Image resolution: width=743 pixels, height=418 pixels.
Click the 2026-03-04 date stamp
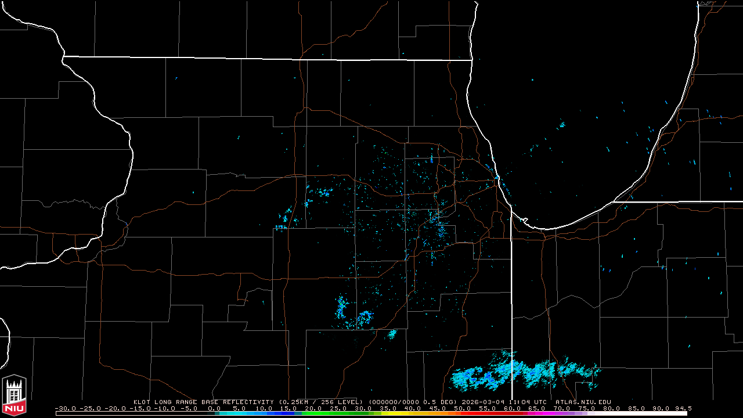pos(483,402)
